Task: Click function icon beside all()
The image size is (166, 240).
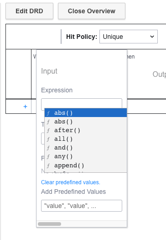Action: point(48,139)
